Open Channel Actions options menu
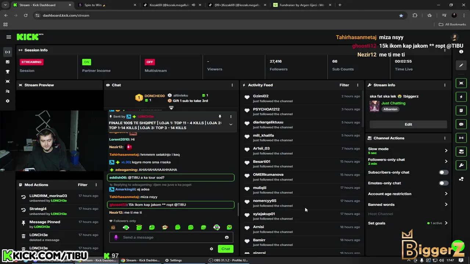 point(445,138)
